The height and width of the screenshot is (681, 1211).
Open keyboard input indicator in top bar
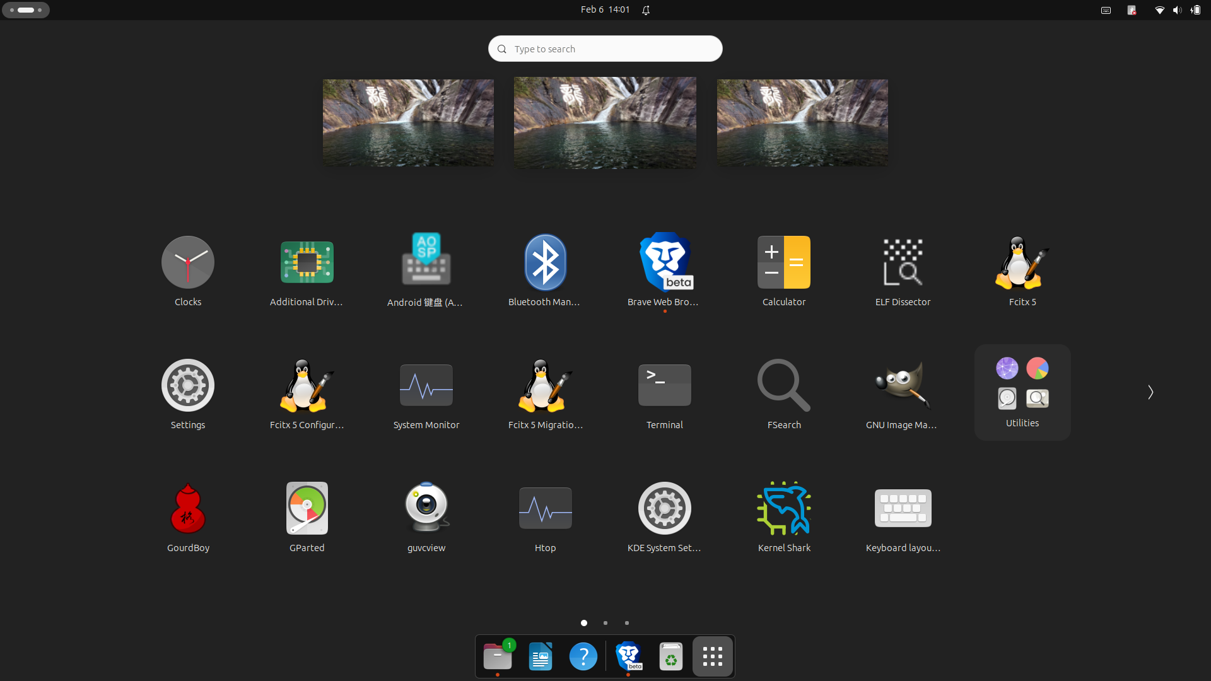tap(1106, 10)
